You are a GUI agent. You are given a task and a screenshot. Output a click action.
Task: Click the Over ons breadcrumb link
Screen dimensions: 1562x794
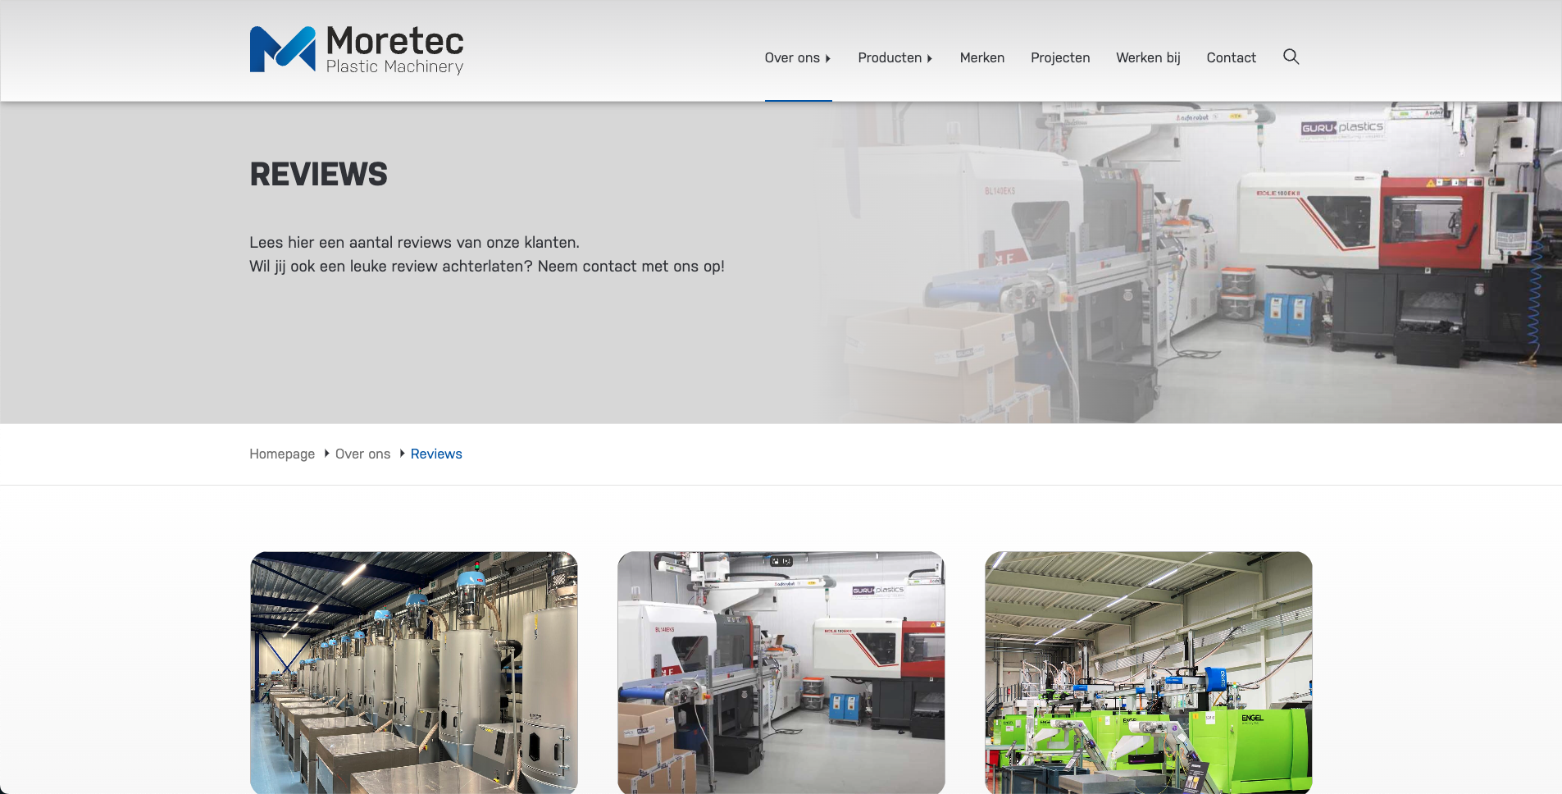(x=362, y=454)
